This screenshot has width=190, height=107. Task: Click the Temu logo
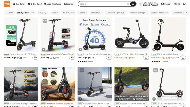coord(7,4)
